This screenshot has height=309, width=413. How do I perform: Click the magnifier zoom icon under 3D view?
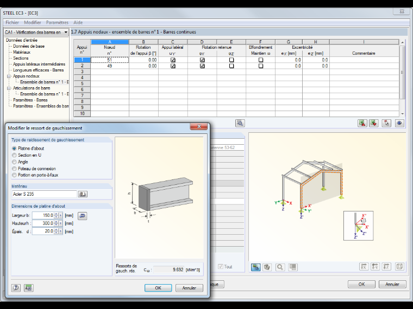(280, 267)
